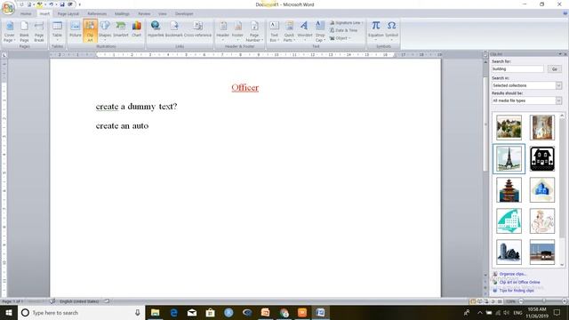Close the Clip Art task pane

click(565, 54)
